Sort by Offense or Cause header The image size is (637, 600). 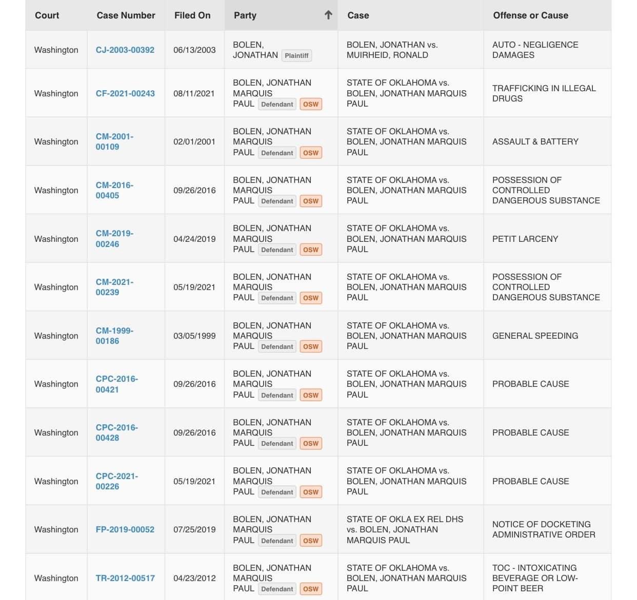coord(531,15)
